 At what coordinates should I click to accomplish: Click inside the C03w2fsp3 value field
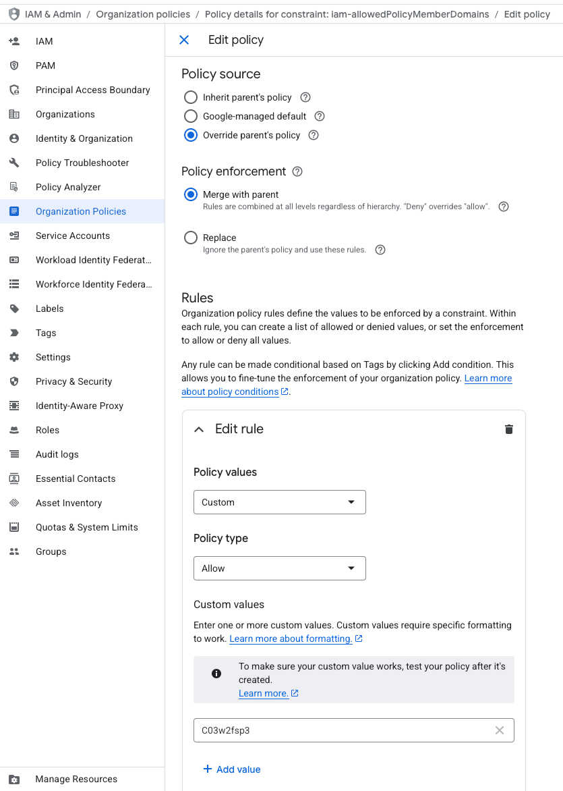tap(303, 730)
